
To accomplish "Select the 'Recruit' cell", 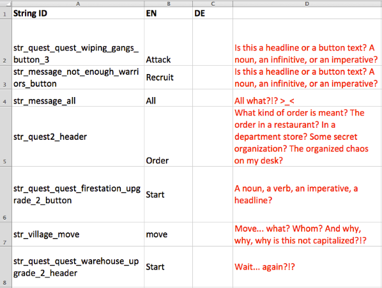I will 169,77.
